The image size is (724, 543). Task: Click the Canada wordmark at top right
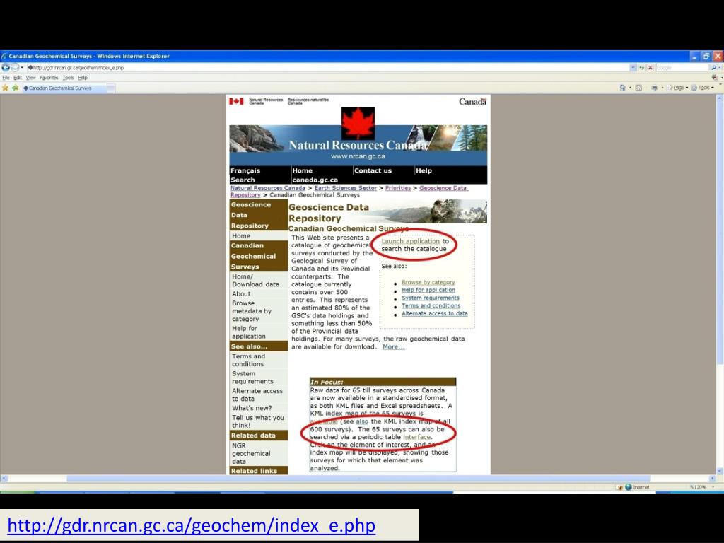[x=472, y=102]
